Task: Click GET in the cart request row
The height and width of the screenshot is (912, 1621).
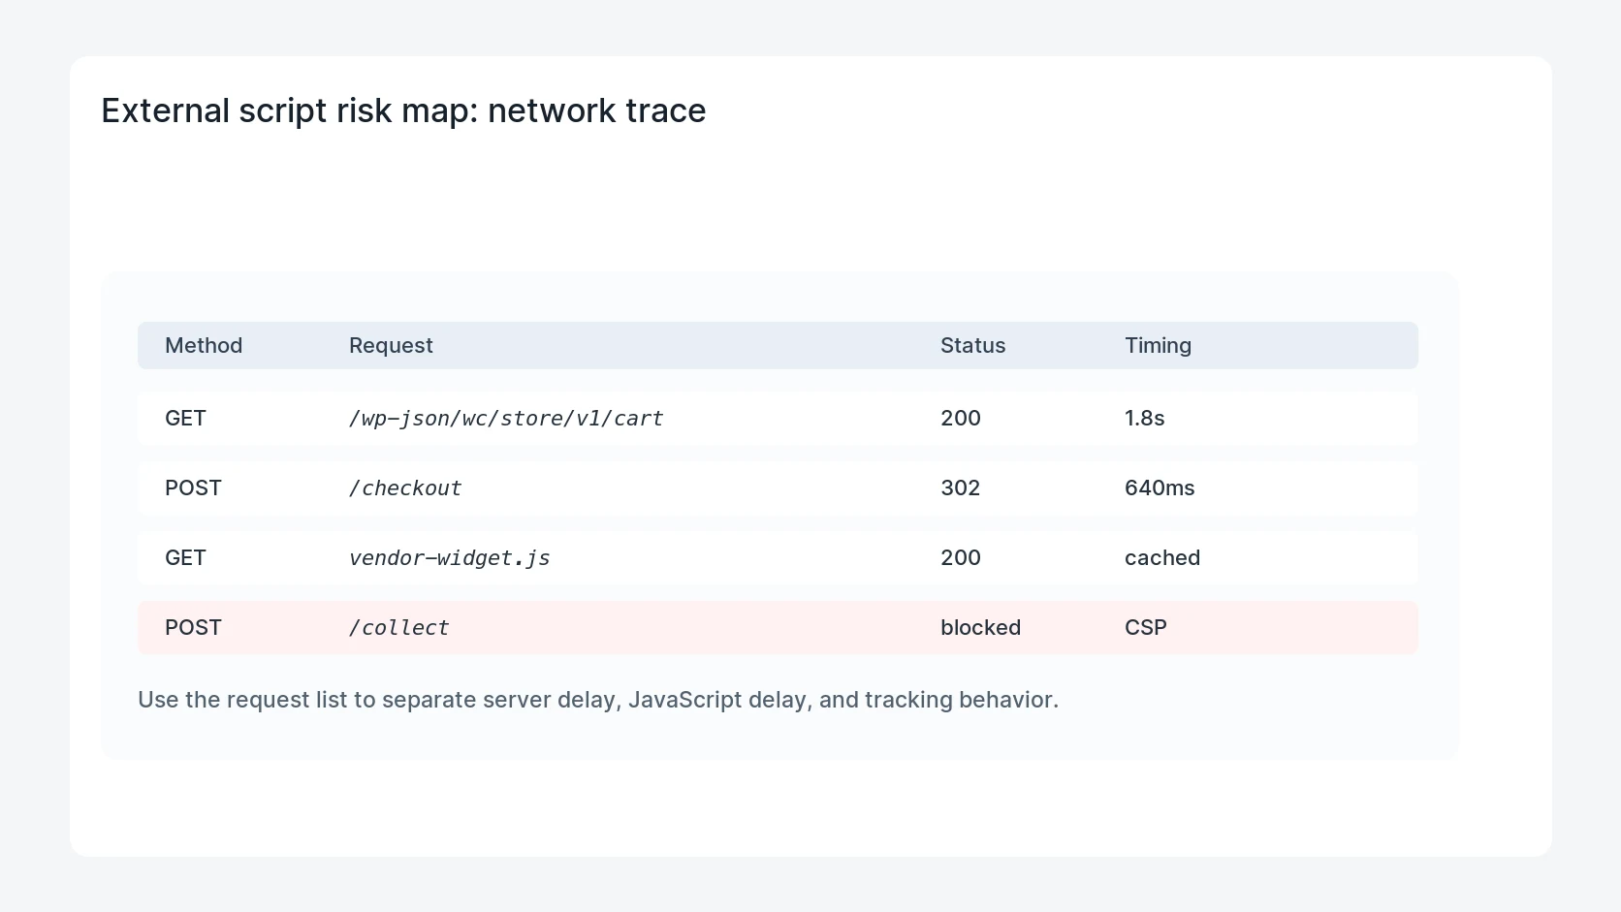Action: pyautogui.click(x=185, y=418)
